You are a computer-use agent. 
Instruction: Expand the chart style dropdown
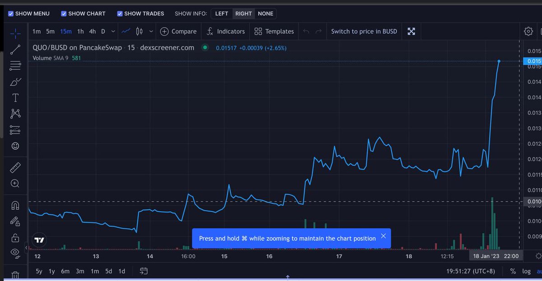[151, 31]
